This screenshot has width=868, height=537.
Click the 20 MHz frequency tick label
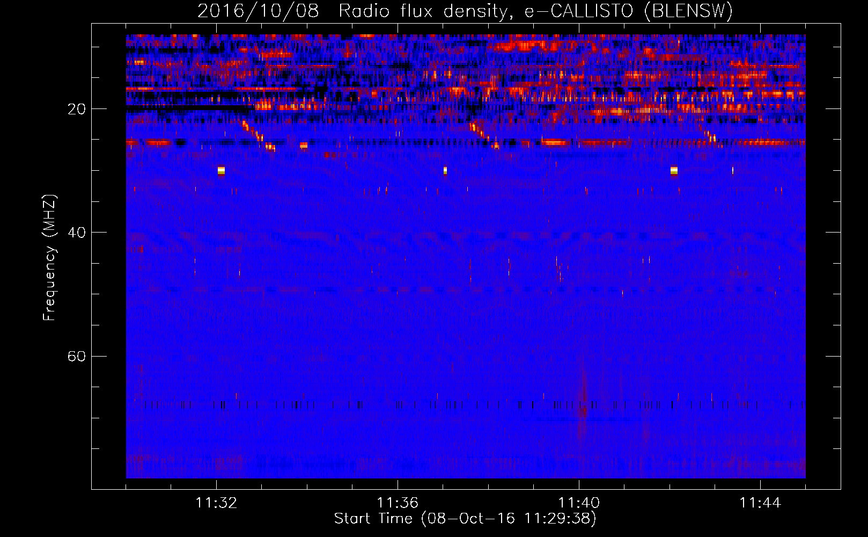click(77, 109)
